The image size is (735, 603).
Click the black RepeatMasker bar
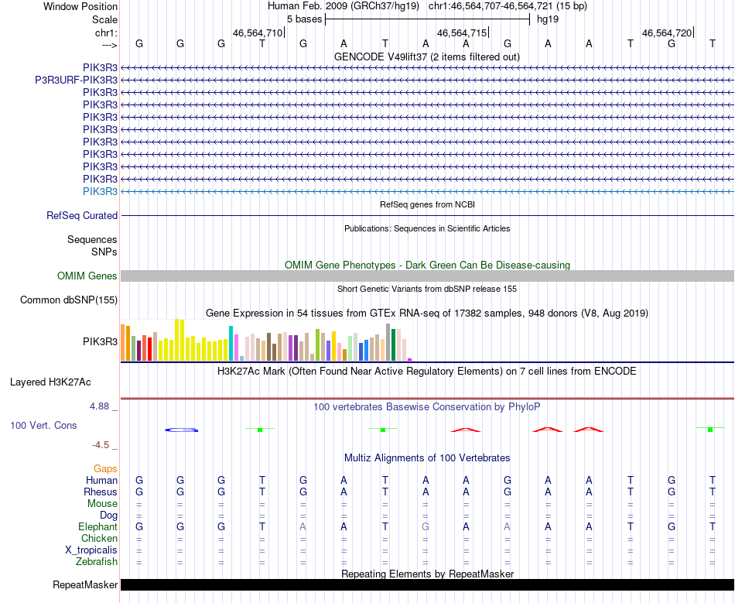(x=427, y=584)
